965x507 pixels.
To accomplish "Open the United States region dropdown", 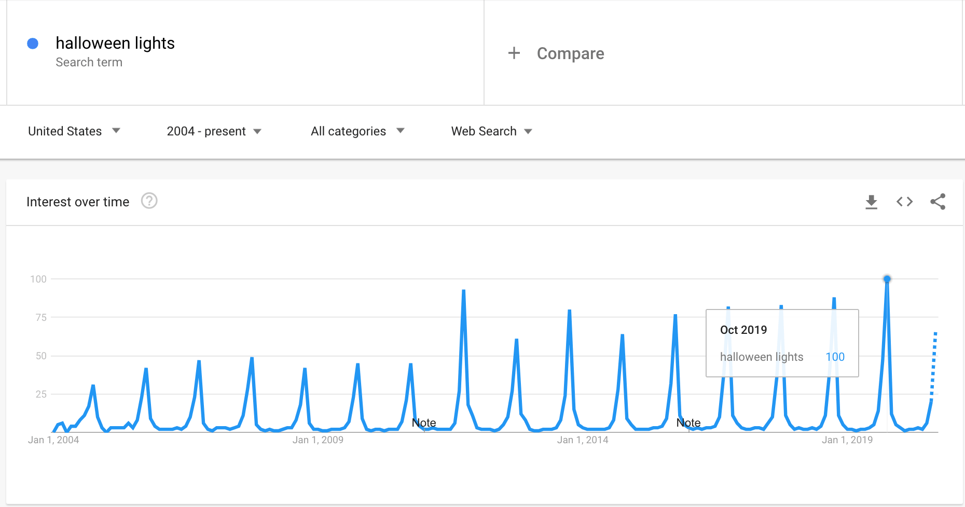I will tap(74, 131).
